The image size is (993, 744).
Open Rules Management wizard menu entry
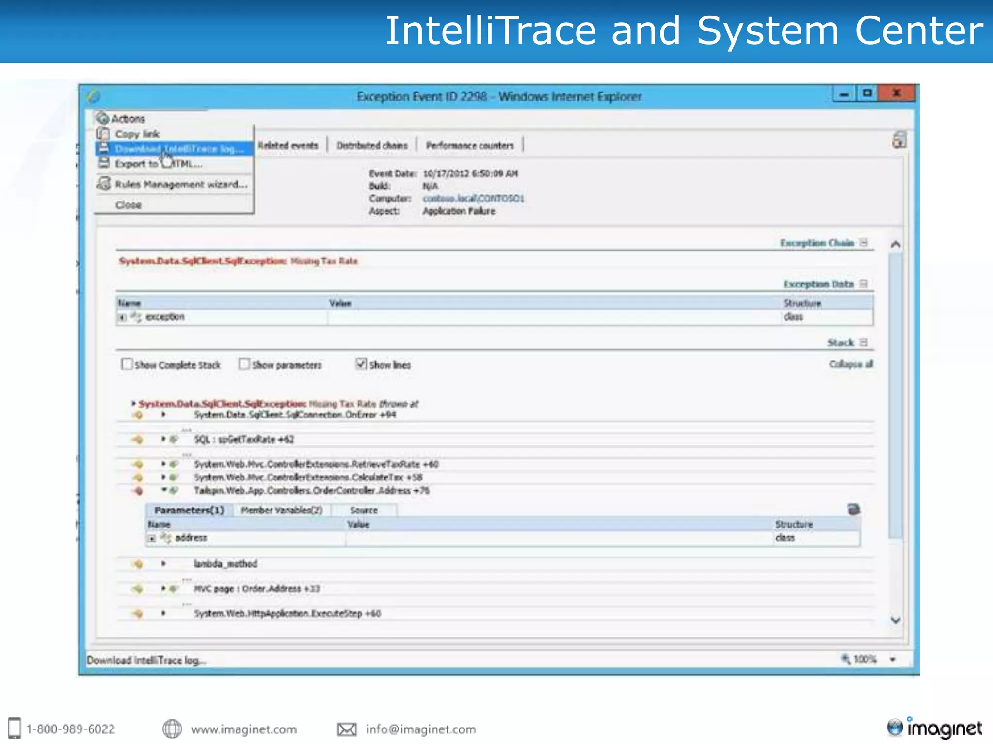click(181, 185)
